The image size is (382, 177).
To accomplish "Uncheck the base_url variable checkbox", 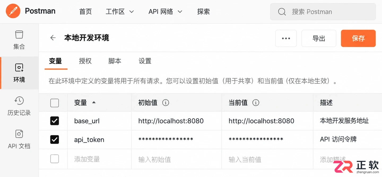I will pyautogui.click(x=55, y=121).
